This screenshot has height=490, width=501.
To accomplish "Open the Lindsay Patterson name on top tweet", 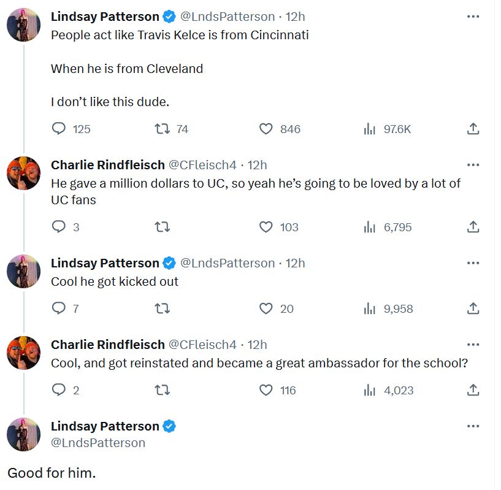I will pos(105,17).
